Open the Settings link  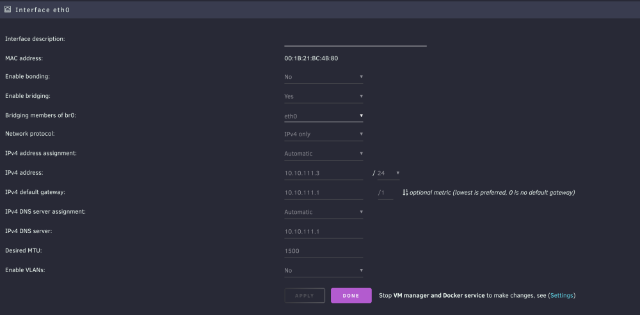(x=562, y=295)
